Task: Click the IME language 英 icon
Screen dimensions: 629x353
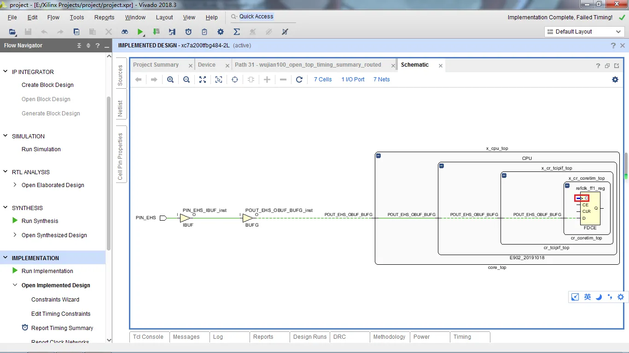Action: pyautogui.click(x=588, y=297)
